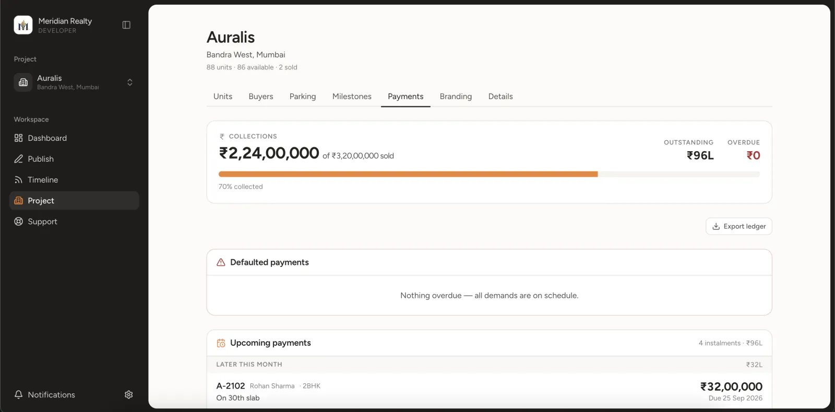The image size is (835, 412).
Task: Click '4 instalments · ₹96L' summary
Action: pos(731,343)
